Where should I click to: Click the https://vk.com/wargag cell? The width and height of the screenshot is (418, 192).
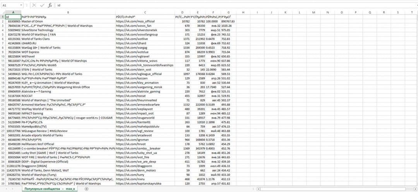click(145, 48)
